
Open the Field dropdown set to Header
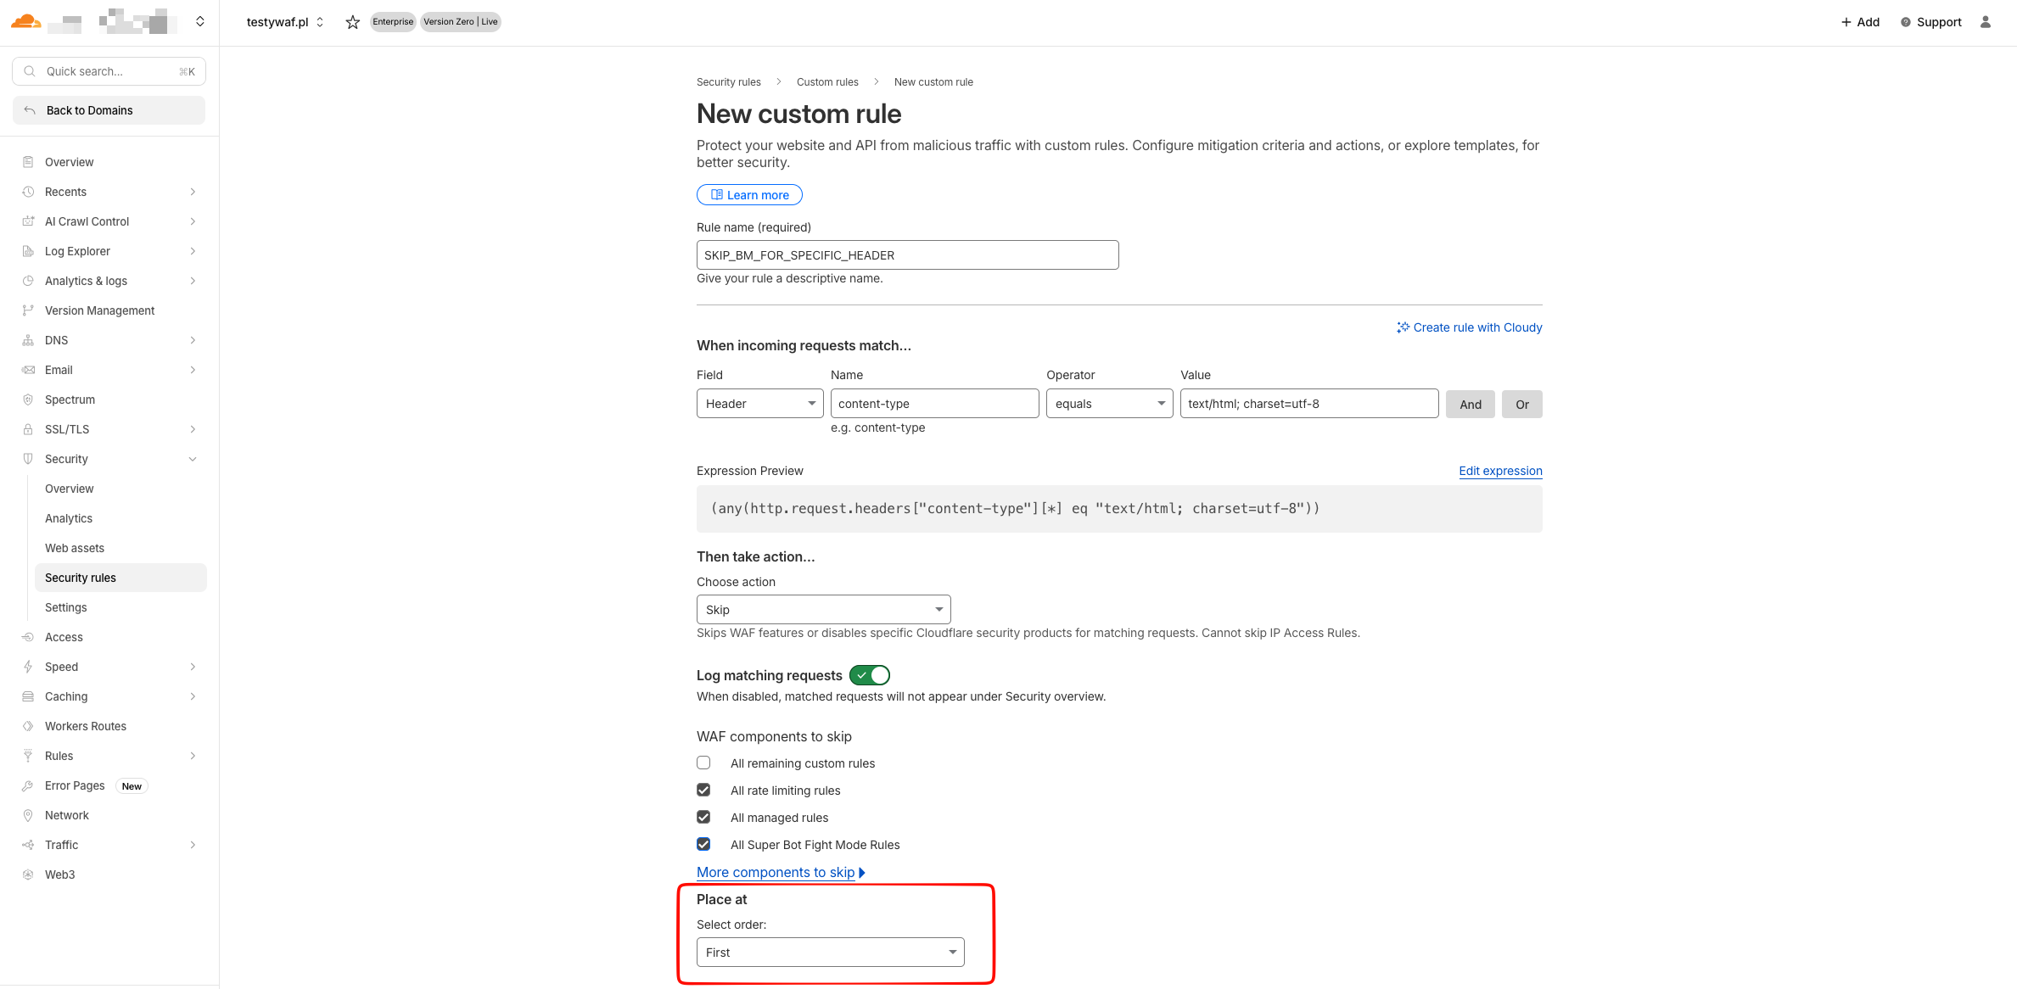coord(760,404)
